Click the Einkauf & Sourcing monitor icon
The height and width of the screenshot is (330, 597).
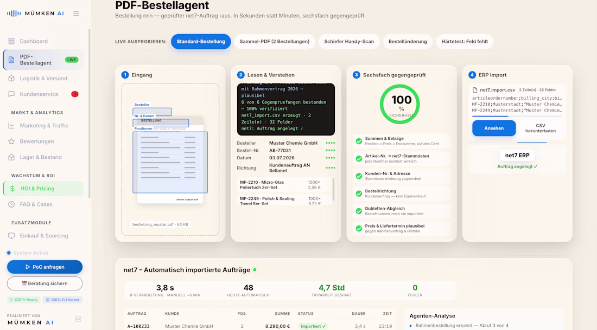coord(11,236)
